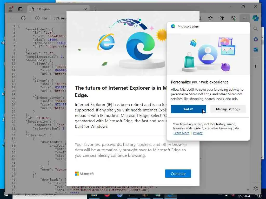Open a new tab with plus button
Image resolution: width=266 pixels, height=199 pixels.
click(x=95, y=9)
